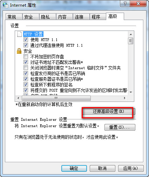Click the horizontal scrollbar right arrow

[x=125, y=98]
